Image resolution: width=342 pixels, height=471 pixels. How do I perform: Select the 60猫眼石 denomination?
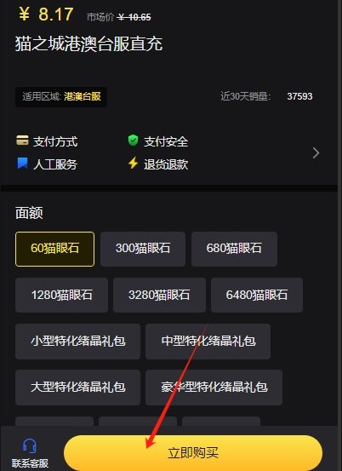point(55,249)
